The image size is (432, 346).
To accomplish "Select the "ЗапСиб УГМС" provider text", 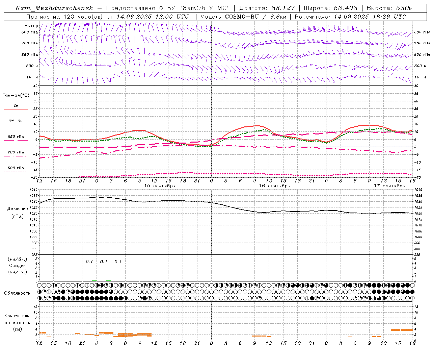I will 205,8.
